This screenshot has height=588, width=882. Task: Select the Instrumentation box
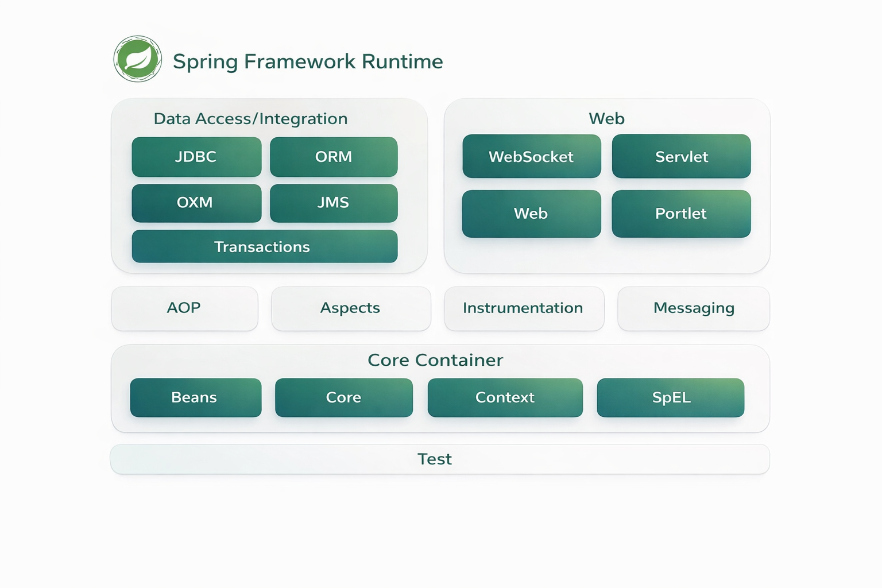point(524,308)
